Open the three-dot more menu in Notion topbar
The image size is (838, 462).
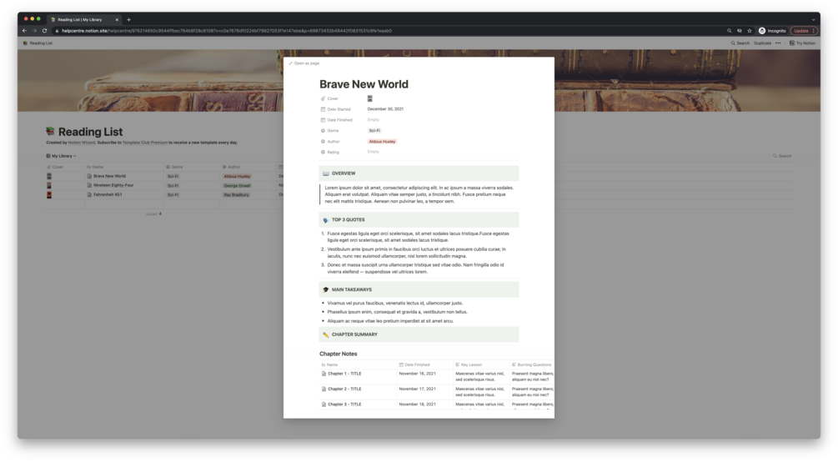[778, 43]
